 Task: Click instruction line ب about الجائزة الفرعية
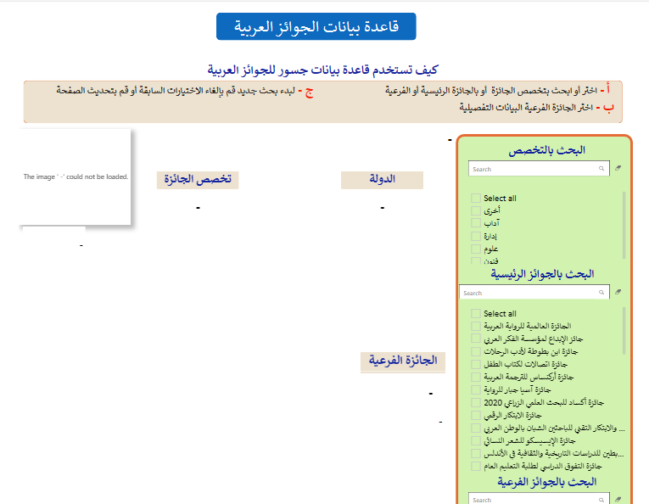point(536,108)
